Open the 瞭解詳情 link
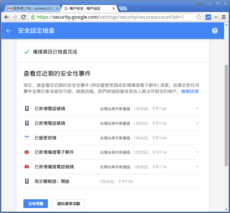This screenshot has width=230, height=213. click(x=190, y=91)
